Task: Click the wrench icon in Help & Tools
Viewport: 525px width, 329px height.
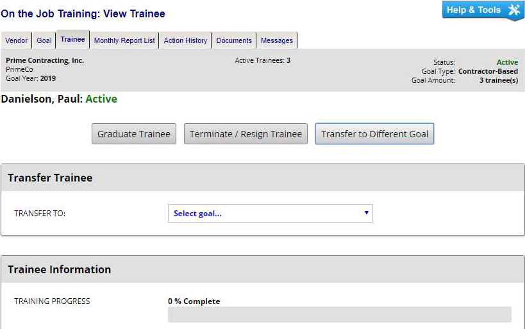Action: pos(514,10)
